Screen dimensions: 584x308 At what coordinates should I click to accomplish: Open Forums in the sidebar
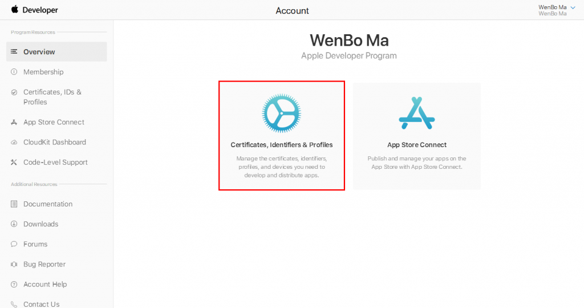35,244
